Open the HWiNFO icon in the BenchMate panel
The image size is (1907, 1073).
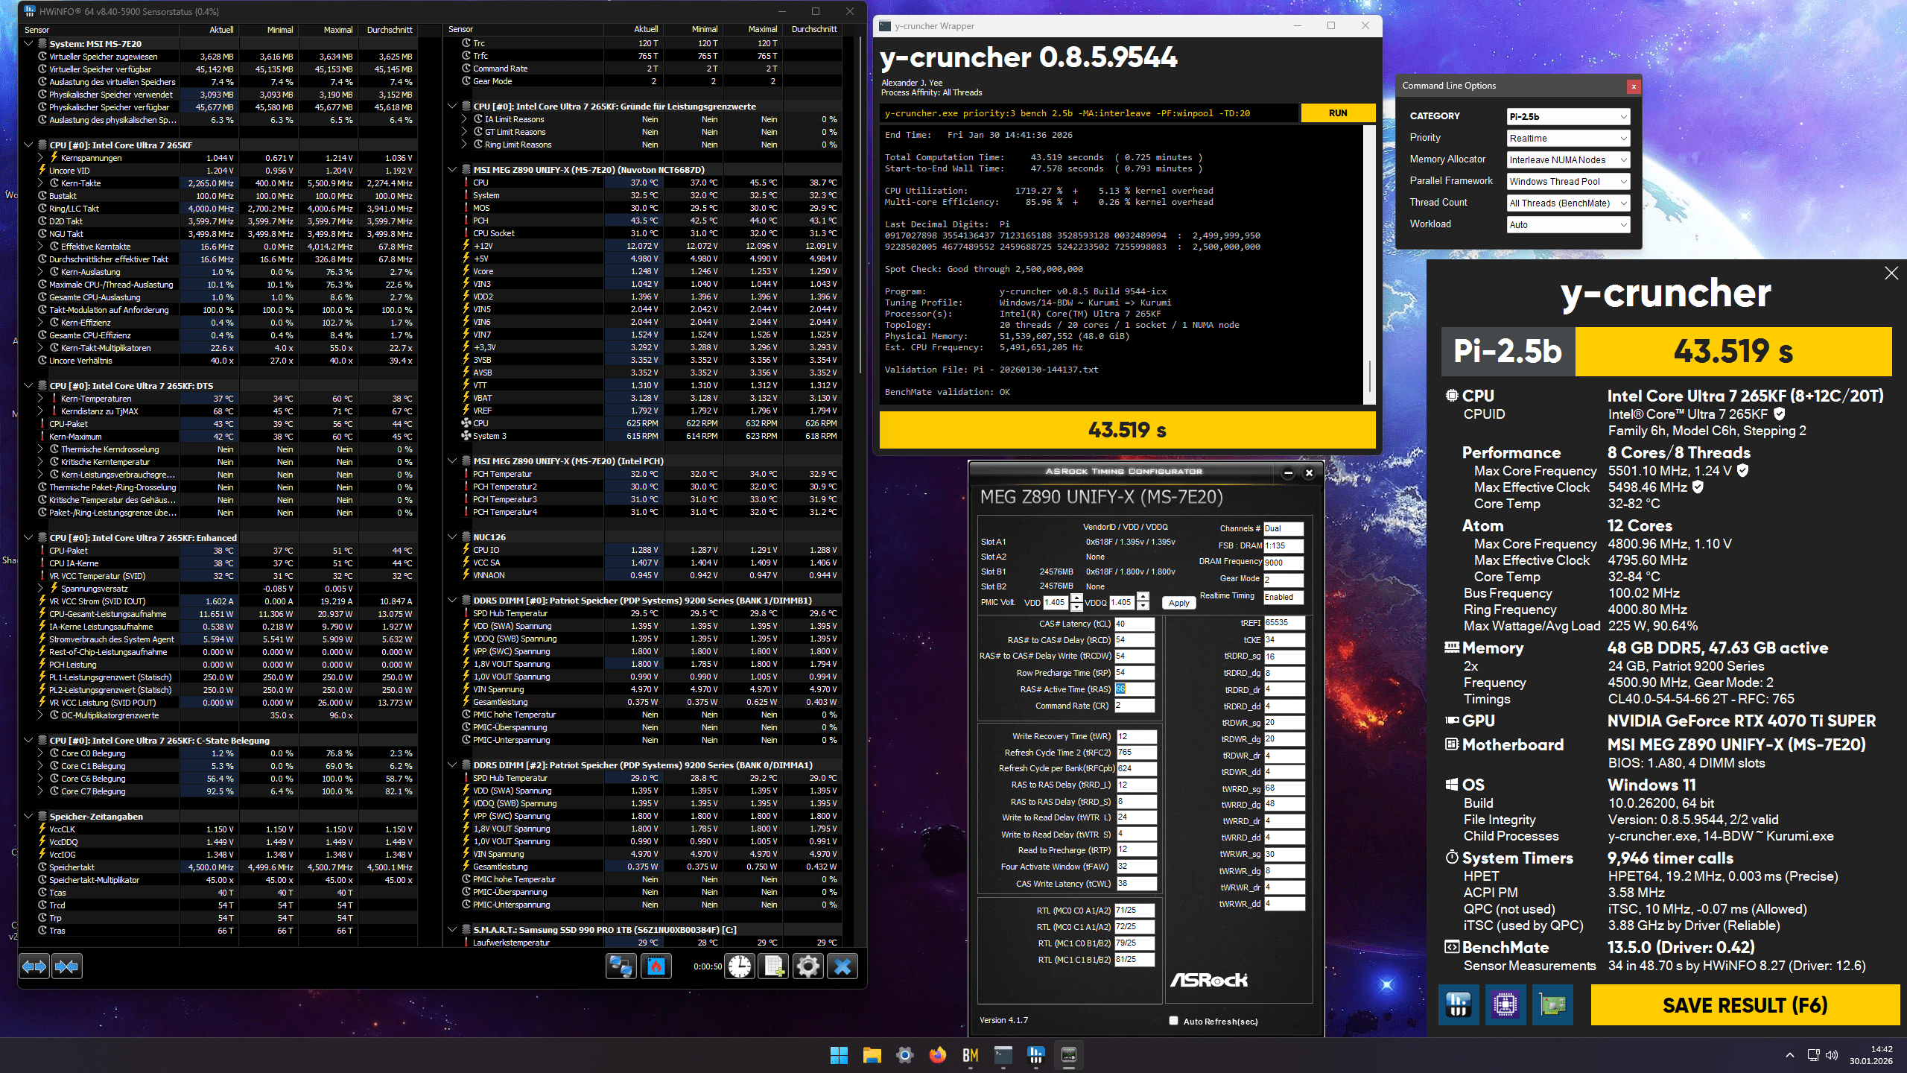[1458, 1005]
